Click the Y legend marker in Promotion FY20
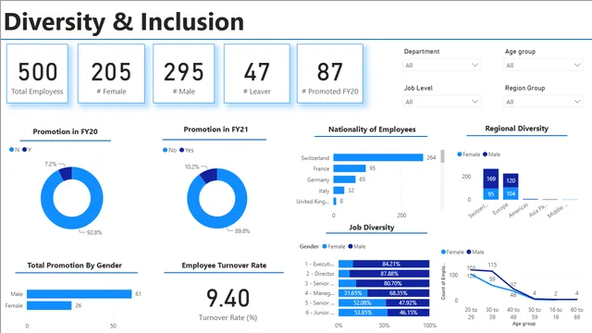Screen dimensions: 592x333 tap(25, 150)
